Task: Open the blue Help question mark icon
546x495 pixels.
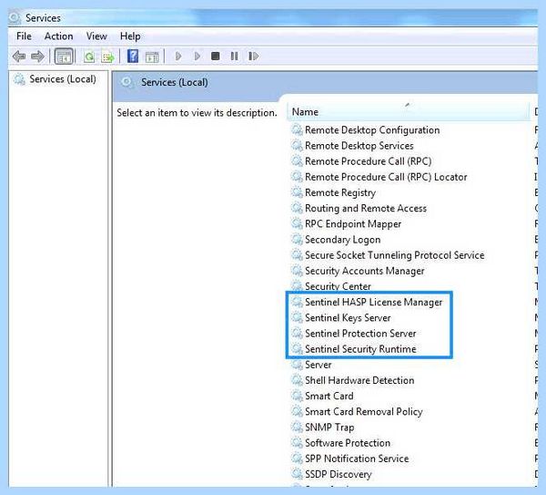Action: tap(133, 56)
